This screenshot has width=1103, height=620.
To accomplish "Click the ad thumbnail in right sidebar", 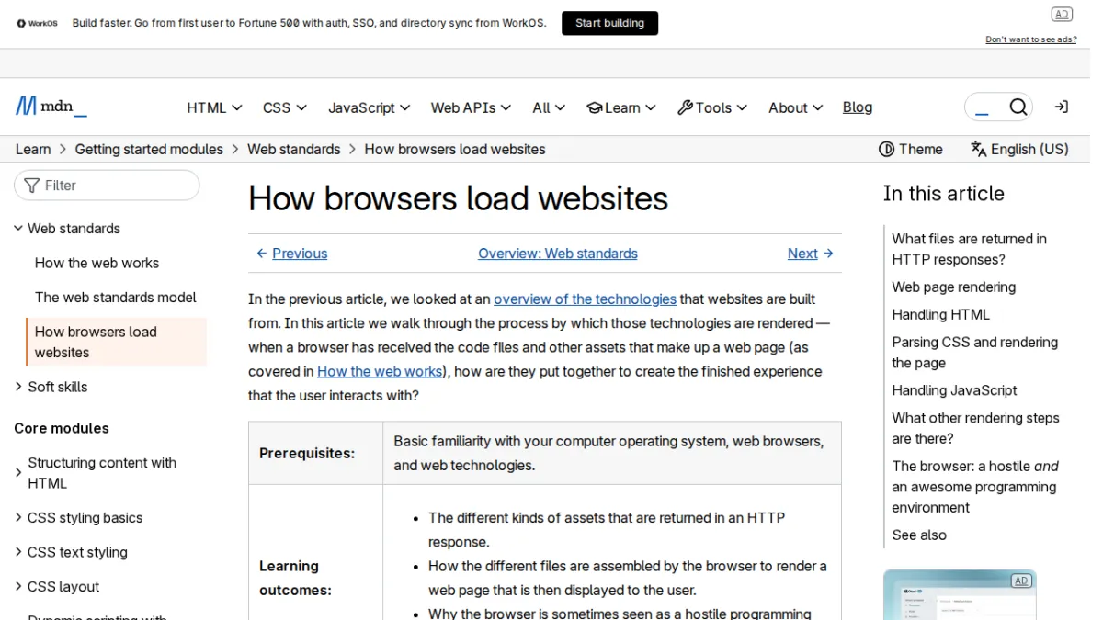I will pyautogui.click(x=960, y=594).
